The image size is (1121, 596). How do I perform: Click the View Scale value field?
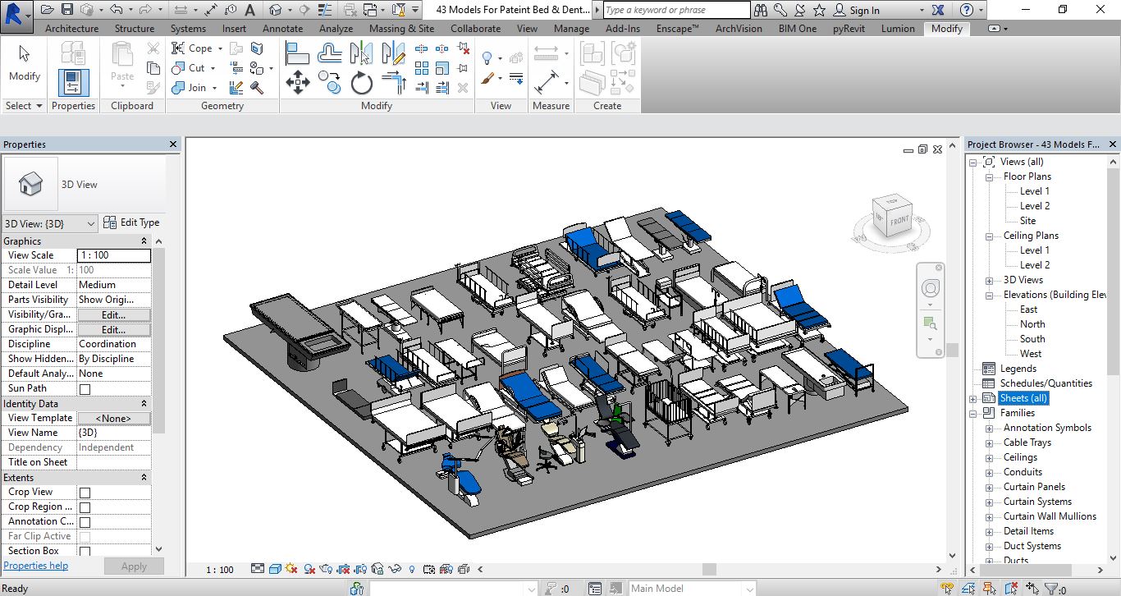pyautogui.click(x=113, y=255)
